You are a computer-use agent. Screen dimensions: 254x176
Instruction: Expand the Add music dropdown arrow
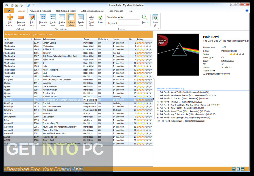(x=13, y=25)
